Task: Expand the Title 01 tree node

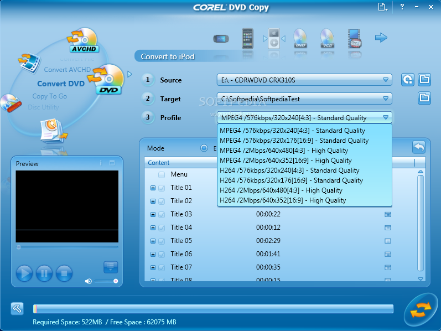Action: pos(153,188)
